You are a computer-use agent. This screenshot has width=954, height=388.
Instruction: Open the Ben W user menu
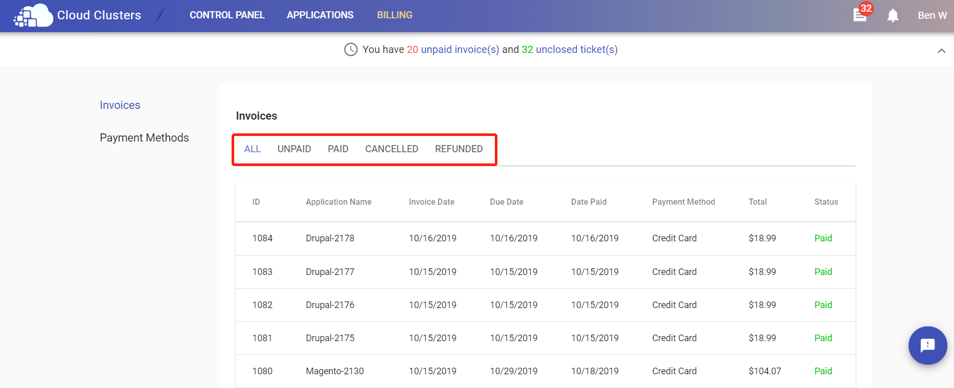[x=932, y=15]
